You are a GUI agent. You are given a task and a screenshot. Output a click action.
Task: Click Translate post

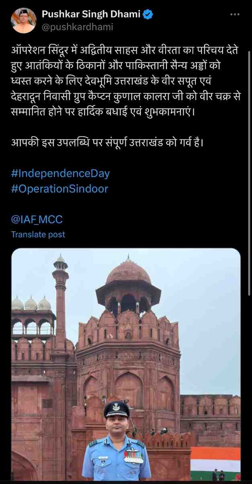pos(38,234)
